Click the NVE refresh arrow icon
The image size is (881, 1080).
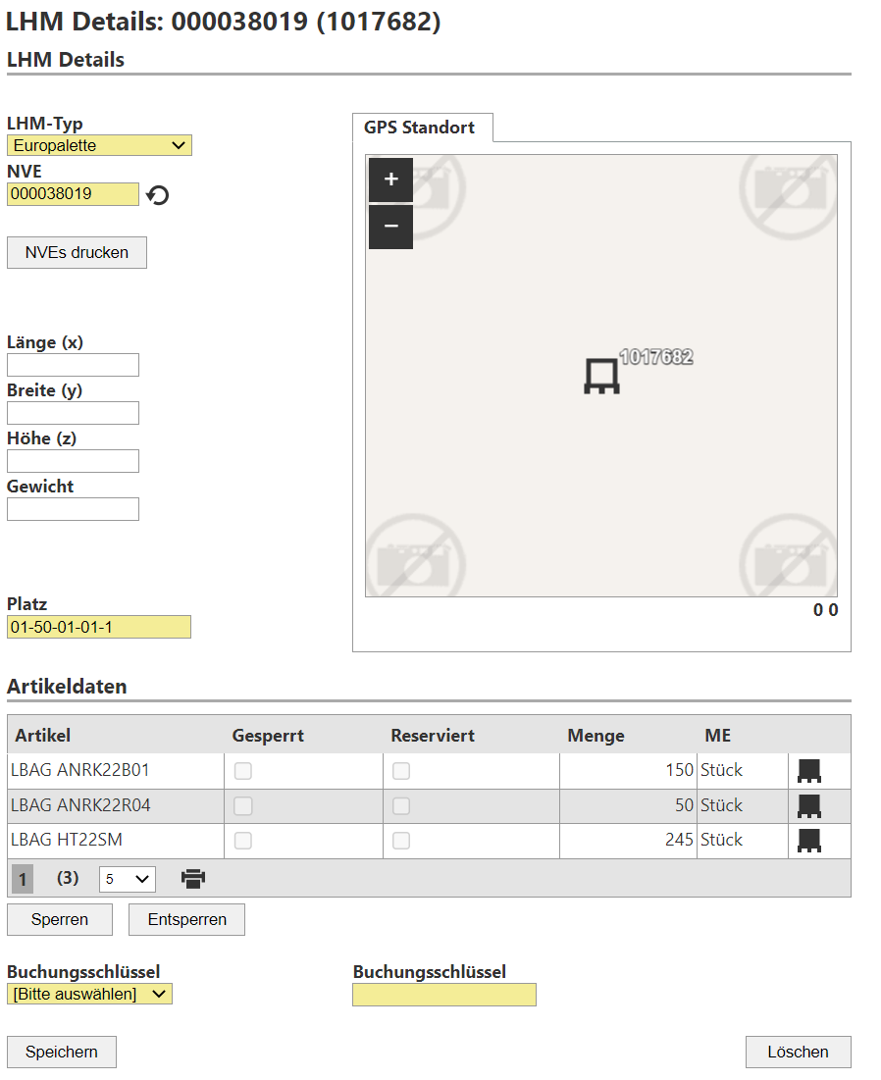point(157,195)
